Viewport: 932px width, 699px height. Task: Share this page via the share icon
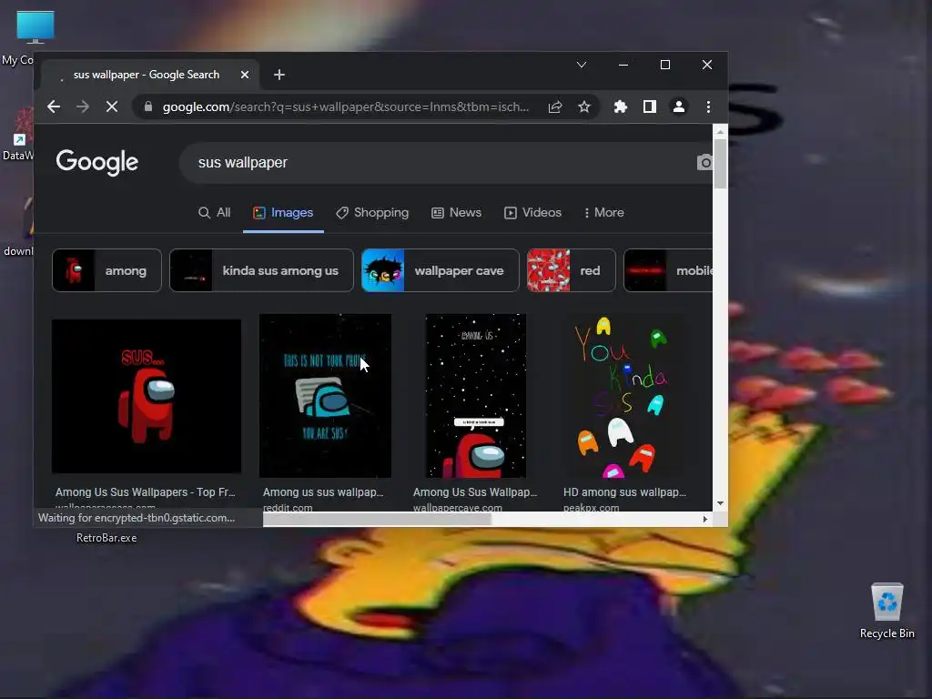[x=555, y=107]
